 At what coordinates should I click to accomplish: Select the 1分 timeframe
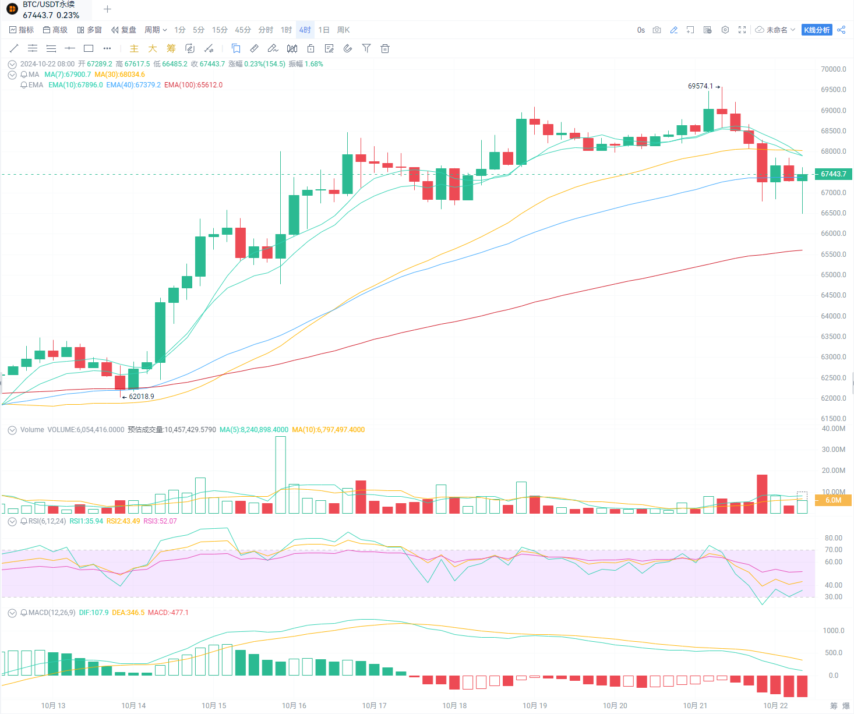tap(180, 30)
